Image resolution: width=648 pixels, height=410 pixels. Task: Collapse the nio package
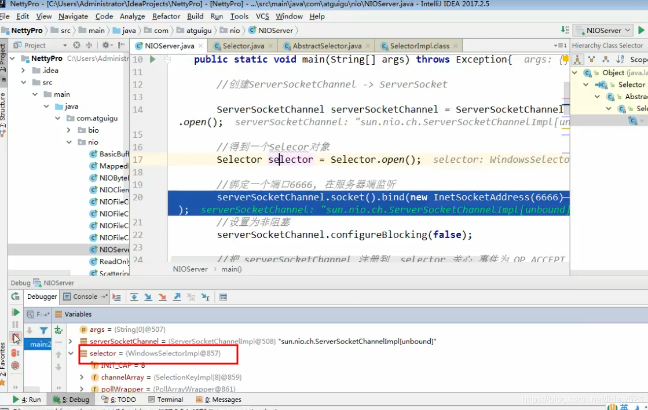(68, 142)
